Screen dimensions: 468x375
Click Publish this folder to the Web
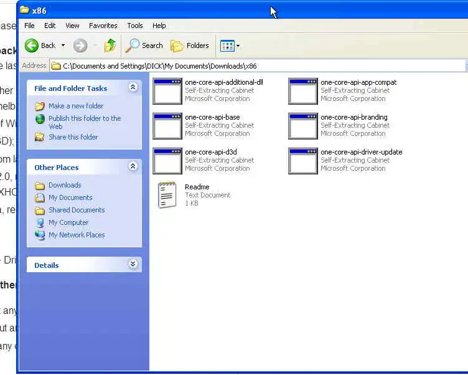(x=85, y=122)
